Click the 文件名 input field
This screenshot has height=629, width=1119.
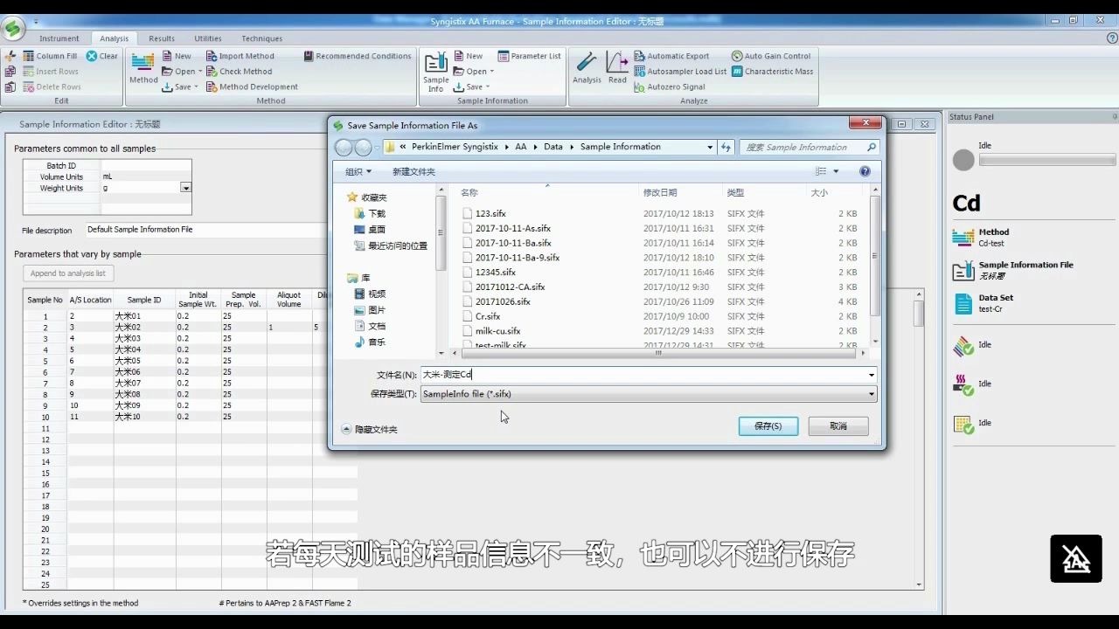tap(643, 375)
